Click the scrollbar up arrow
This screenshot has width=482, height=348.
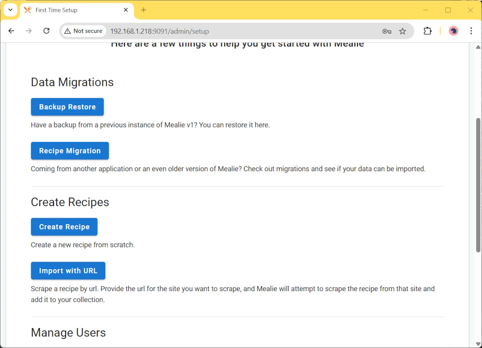478,47
